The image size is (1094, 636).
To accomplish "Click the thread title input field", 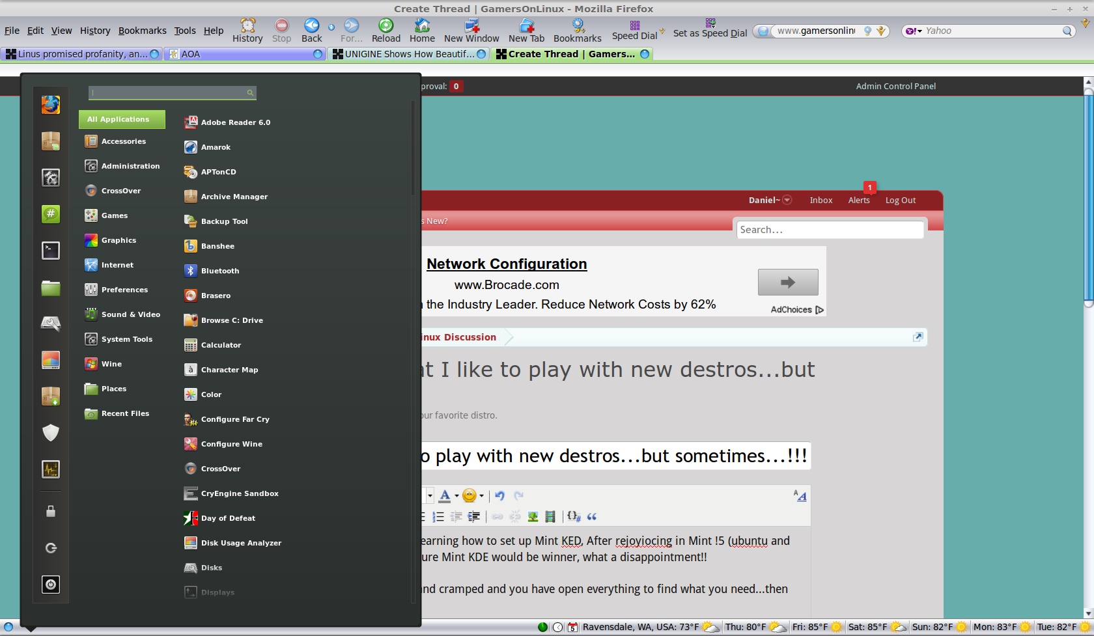I will 615,456.
